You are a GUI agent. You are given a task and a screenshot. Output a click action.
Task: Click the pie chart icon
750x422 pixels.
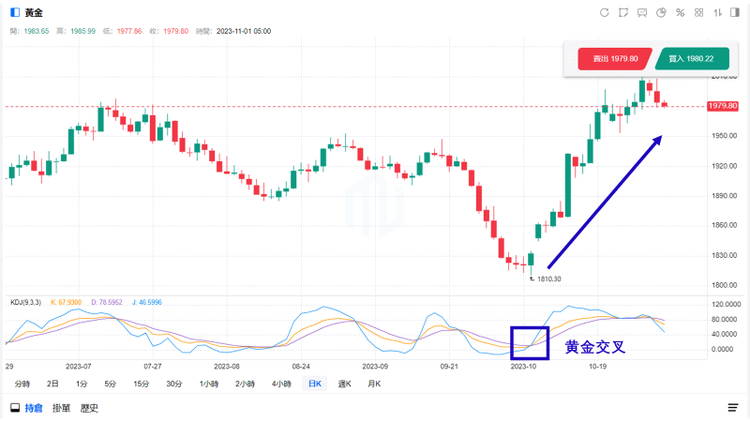pos(661,12)
